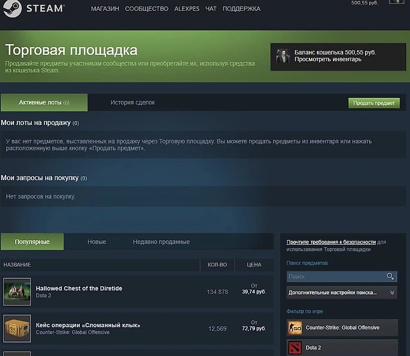Open Просмотреть инвентарь link
410x356 pixels.
[x=328, y=60]
